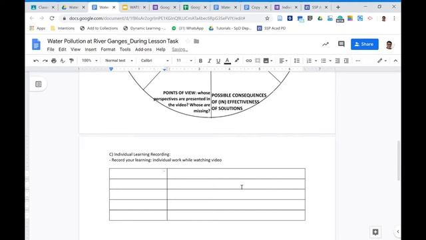The width and height of the screenshot is (426, 240).
Task: Open a new browser tab
Action: pyautogui.click(x=338, y=7)
